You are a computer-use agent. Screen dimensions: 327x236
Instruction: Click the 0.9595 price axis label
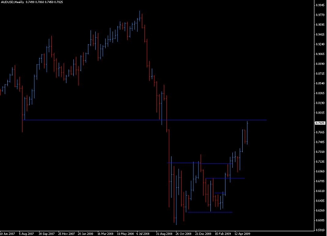pos(320,25)
